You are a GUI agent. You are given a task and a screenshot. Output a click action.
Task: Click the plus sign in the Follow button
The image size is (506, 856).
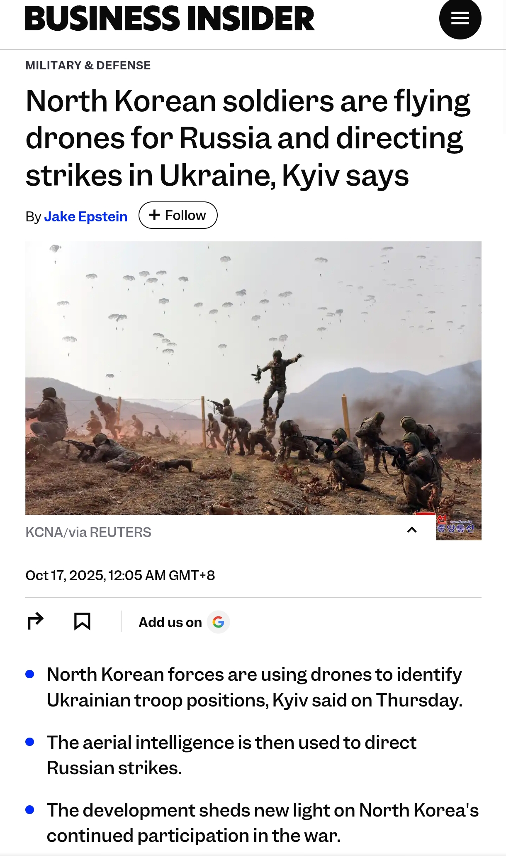(x=154, y=215)
